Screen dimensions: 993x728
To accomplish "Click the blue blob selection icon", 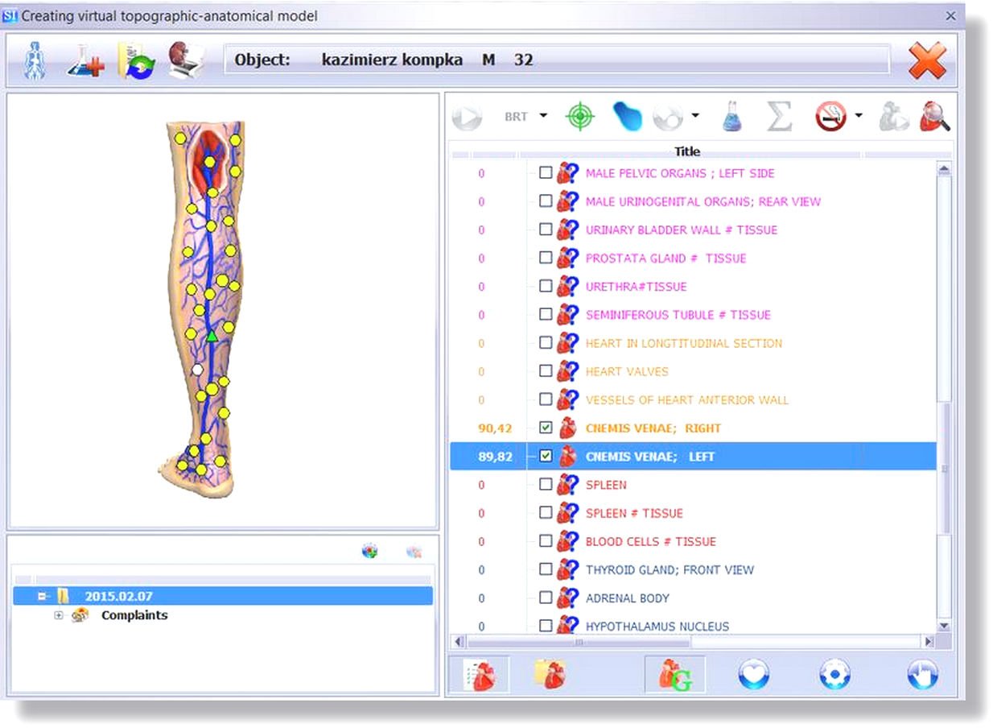I will tap(627, 115).
